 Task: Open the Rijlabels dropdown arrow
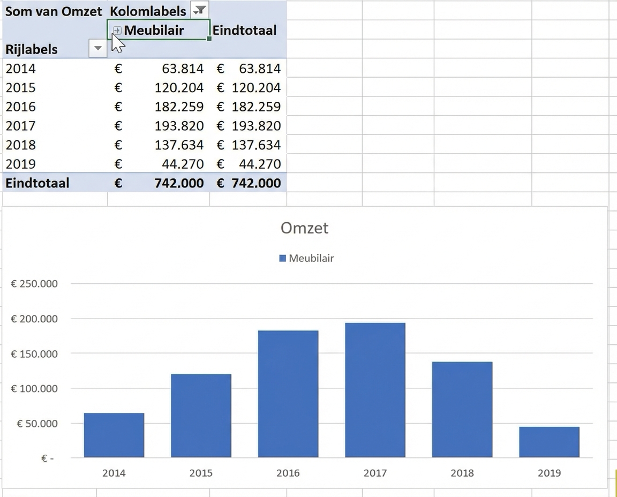[x=97, y=49]
